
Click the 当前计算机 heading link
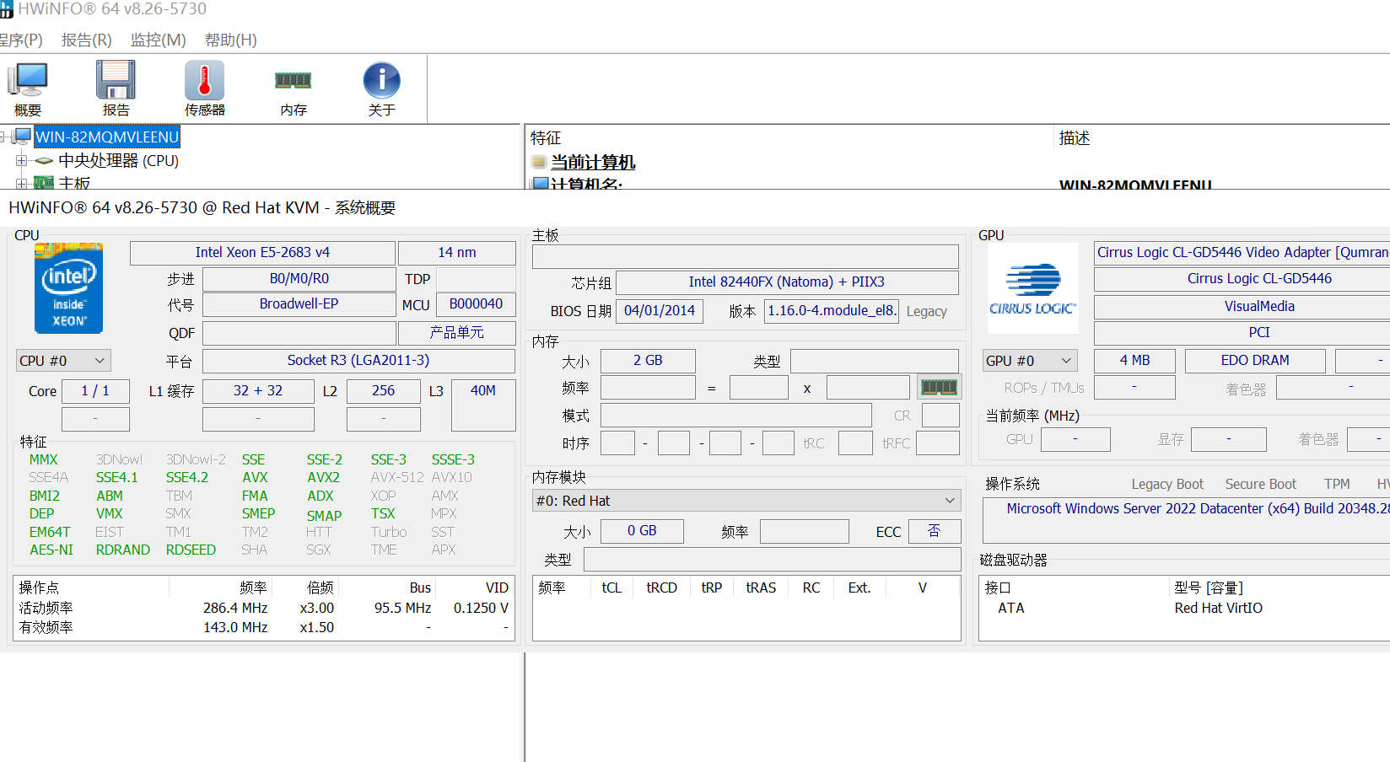(593, 162)
